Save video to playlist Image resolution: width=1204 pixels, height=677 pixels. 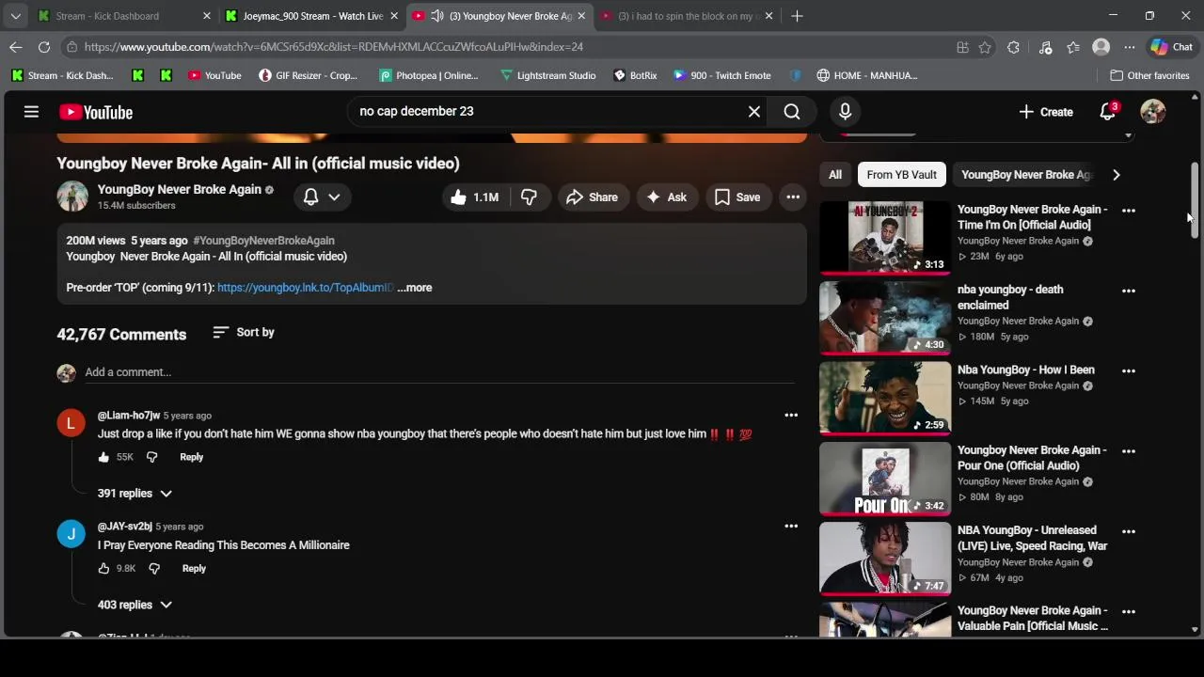click(x=737, y=197)
